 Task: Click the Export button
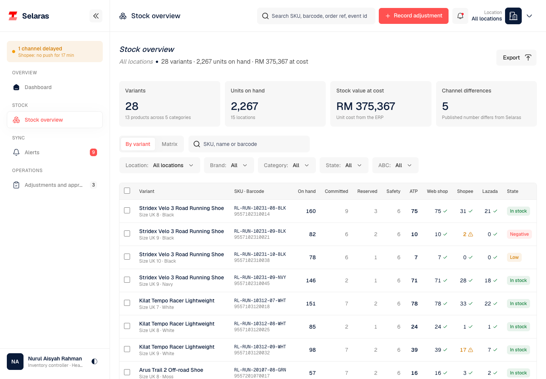point(516,58)
